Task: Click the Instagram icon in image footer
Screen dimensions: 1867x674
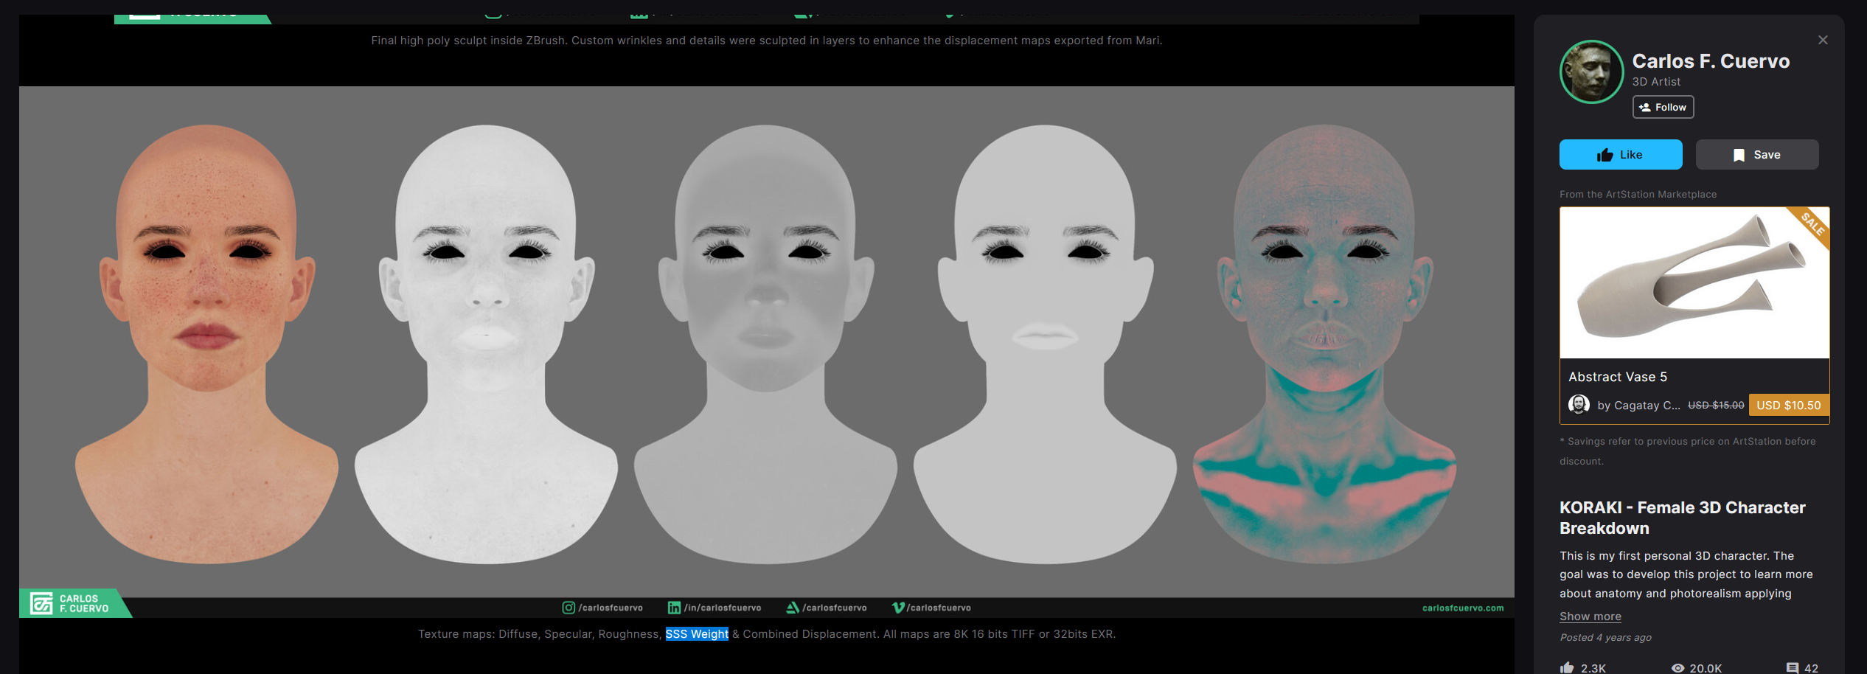Action: click(569, 608)
